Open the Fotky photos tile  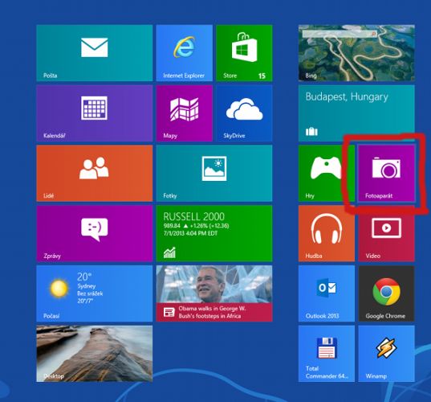214,173
